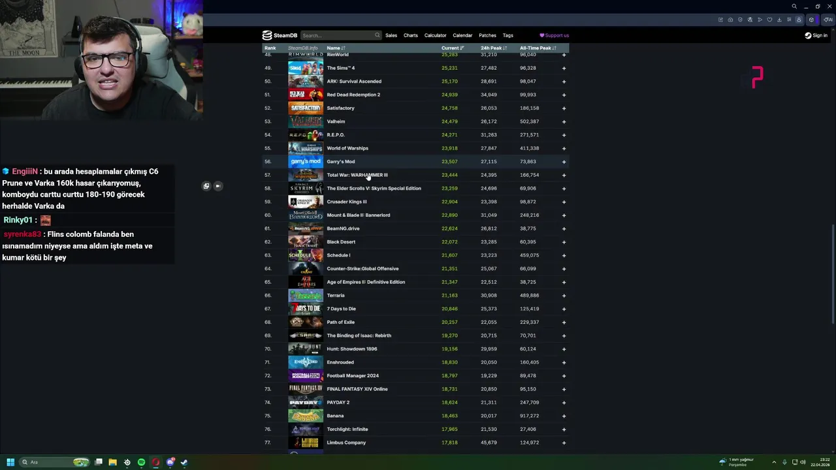836x470 pixels.
Task: Open Discord from the taskbar
Action: pyautogui.click(x=170, y=462)
